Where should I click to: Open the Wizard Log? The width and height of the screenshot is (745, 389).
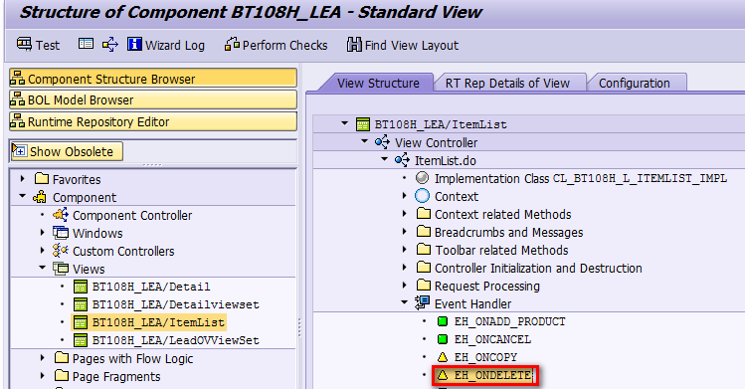point(166,45)
